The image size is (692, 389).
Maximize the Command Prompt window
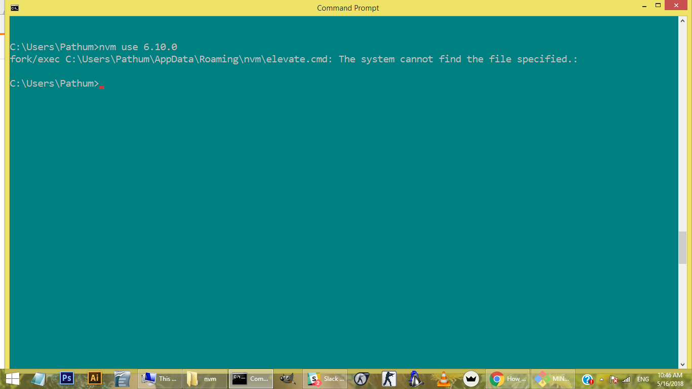click(x=658, y=6)
